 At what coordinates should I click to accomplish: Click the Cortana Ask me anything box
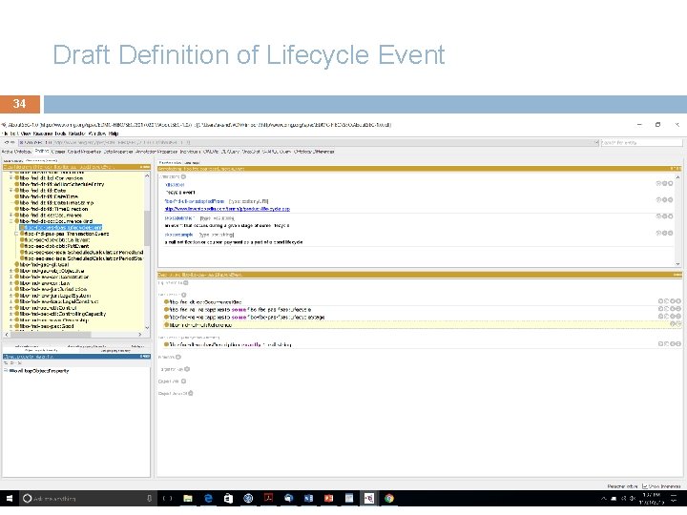point(88,499)
